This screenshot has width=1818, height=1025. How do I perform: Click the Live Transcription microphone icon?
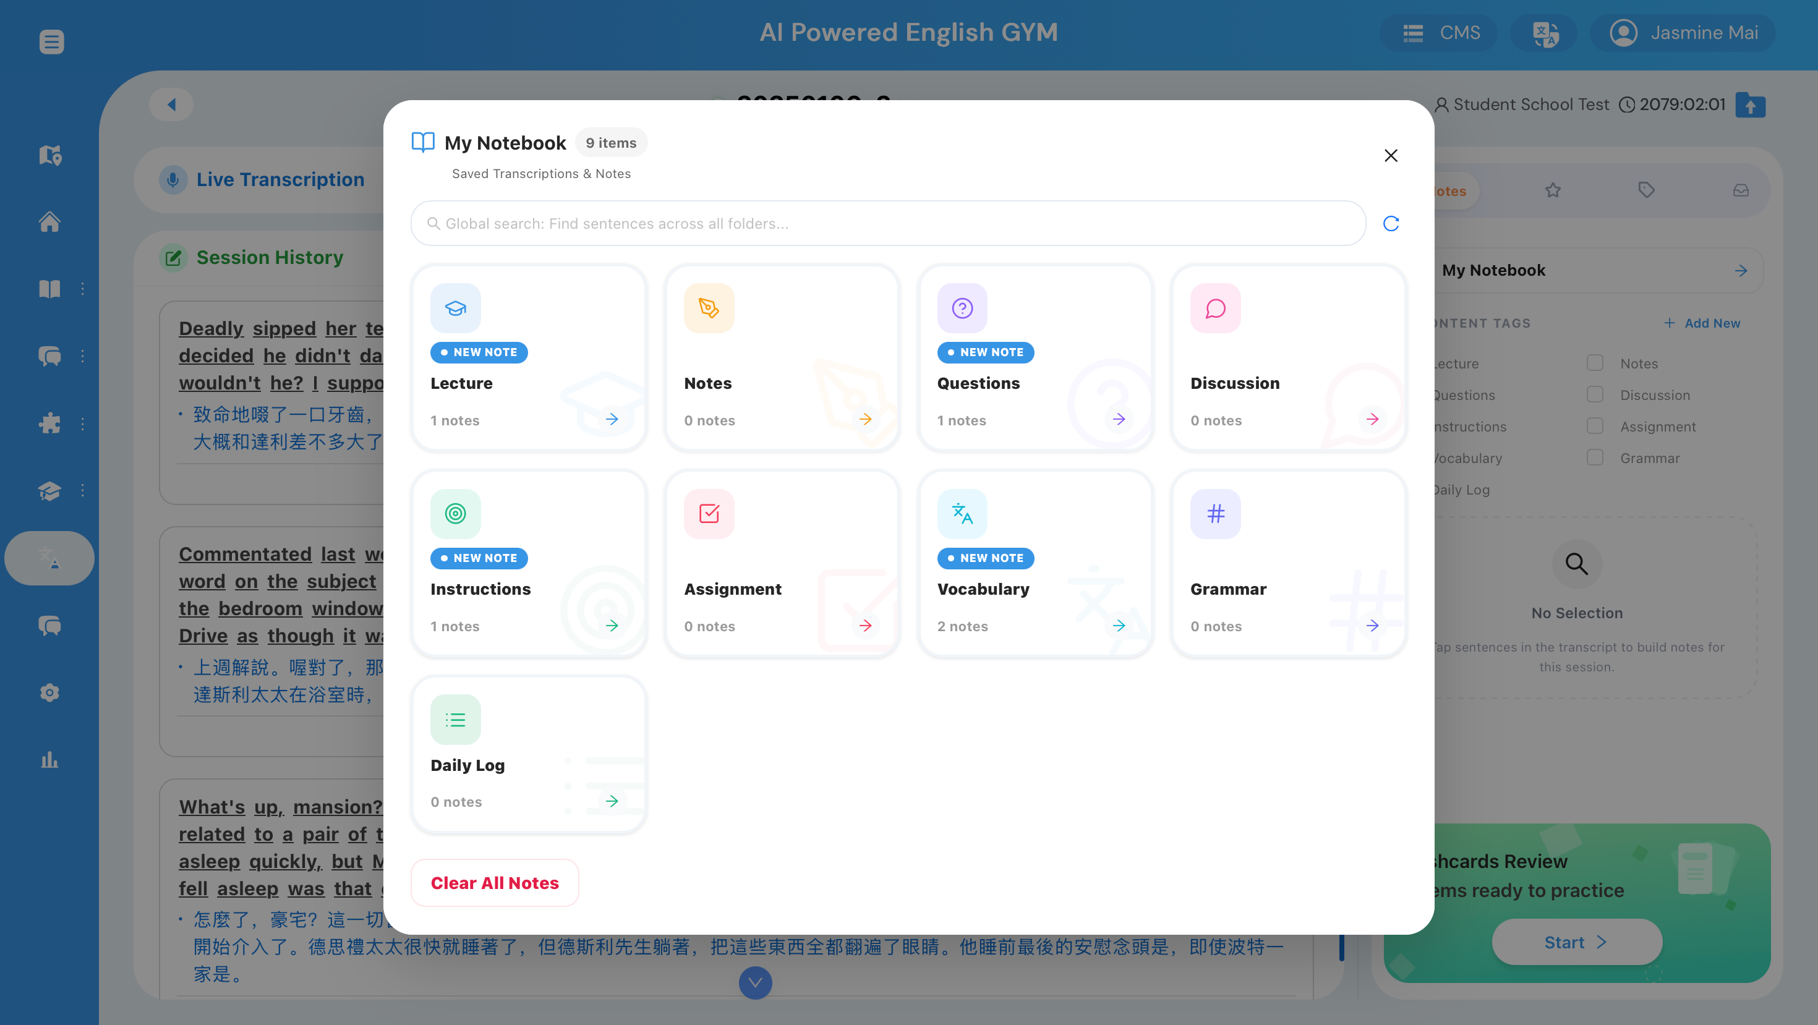(x=172, y=180)
